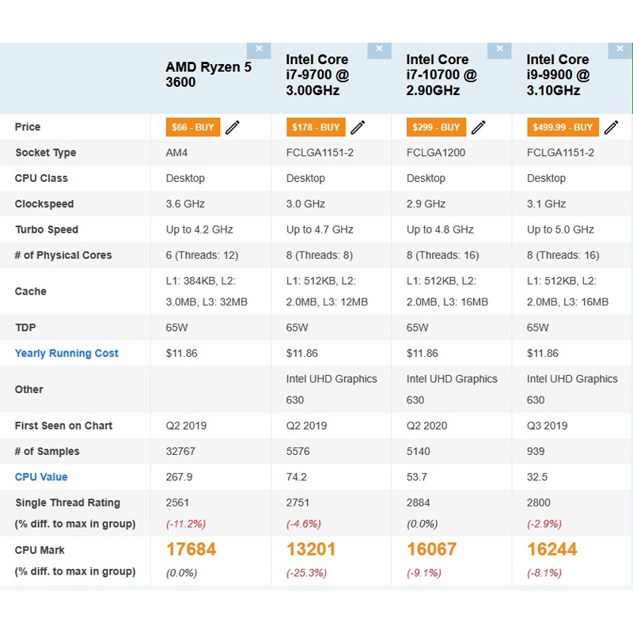
Task: Click the 16244 CPU Mark score
Action: (552, 549)
